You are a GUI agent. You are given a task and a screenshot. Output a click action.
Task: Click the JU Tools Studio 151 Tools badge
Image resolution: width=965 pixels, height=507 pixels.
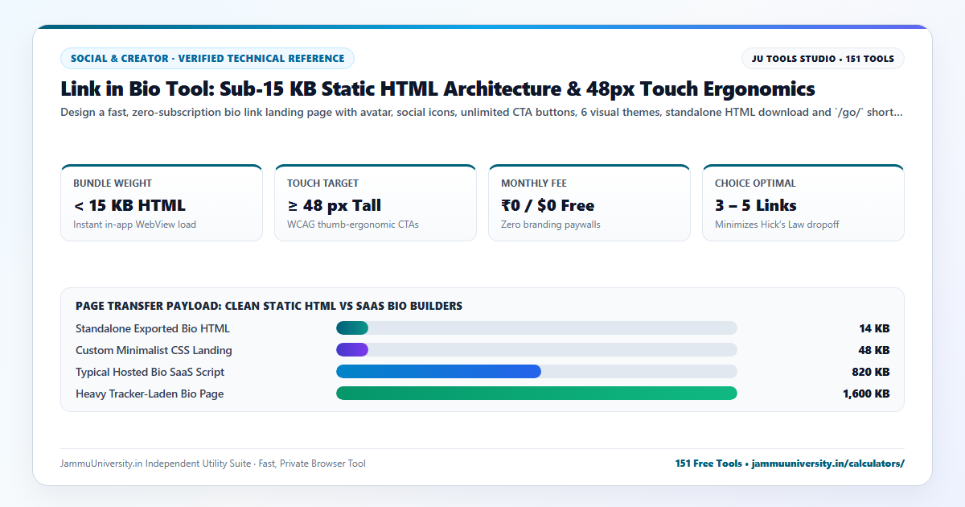pos(823,58)
